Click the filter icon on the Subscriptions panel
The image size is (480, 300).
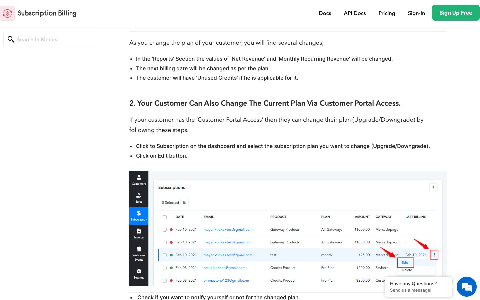coord(433,187)
